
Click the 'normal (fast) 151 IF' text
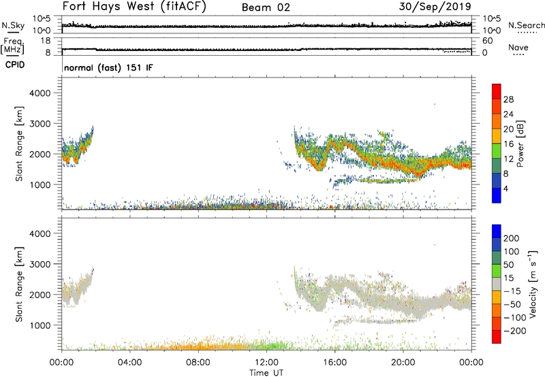pyautogui.click(x=108, y=67)
